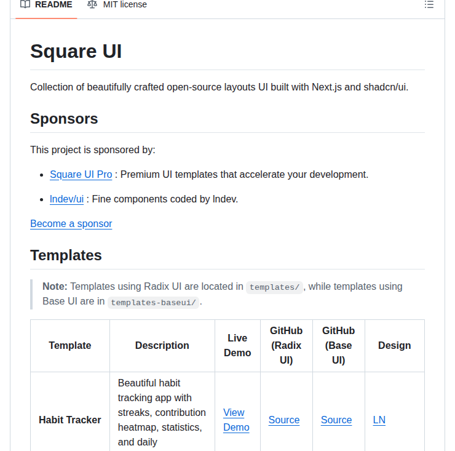Follow the lndev/ui sponsor link
Viewport: 455px width, 451px height.
coord(66,199)
